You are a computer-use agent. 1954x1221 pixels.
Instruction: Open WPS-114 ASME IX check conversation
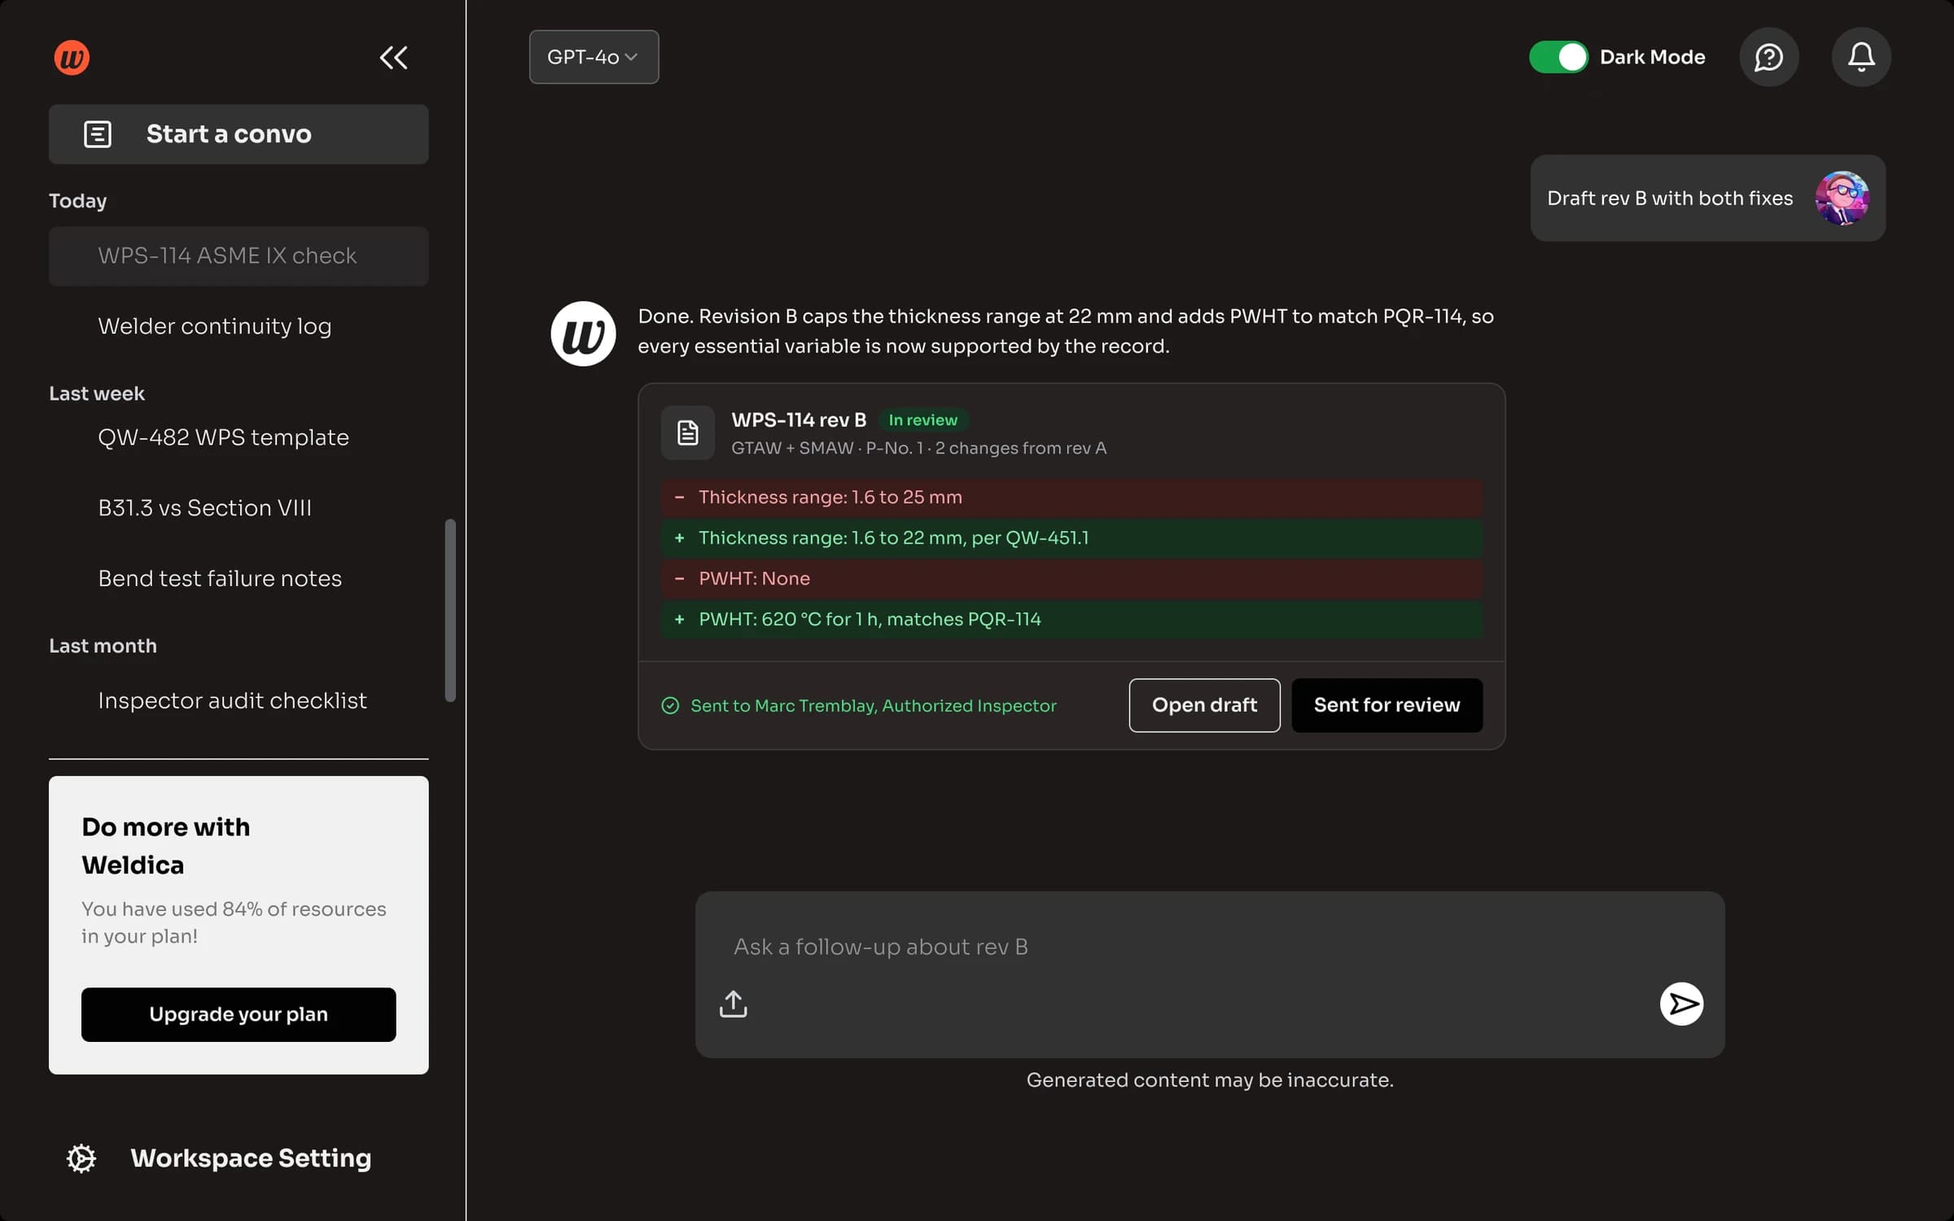pos(239,256)
